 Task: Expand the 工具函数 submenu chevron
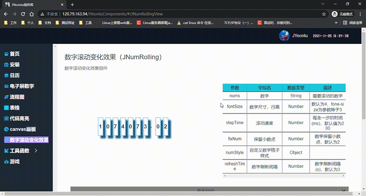pyautogui.click(x=35, y=150)
